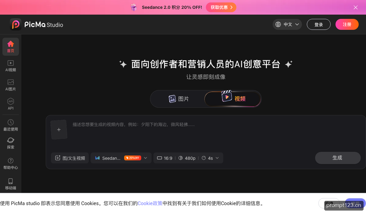Screen dimensions: 366x213
Task: Open 移动端 mobile option
Action: click(11, 184)
